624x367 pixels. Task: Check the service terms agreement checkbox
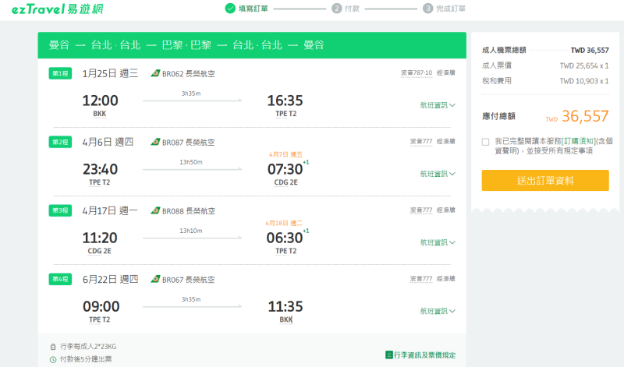(485, 142)
